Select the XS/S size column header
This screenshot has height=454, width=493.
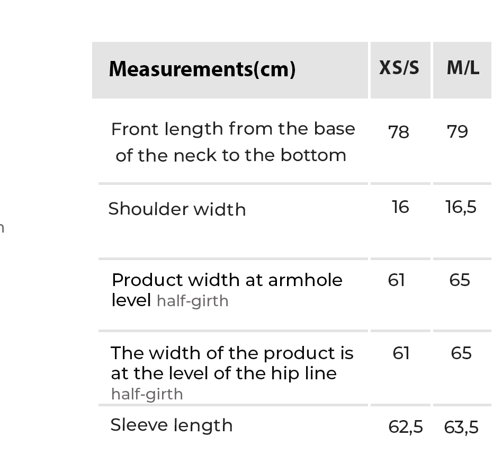[x=399, y=68]
